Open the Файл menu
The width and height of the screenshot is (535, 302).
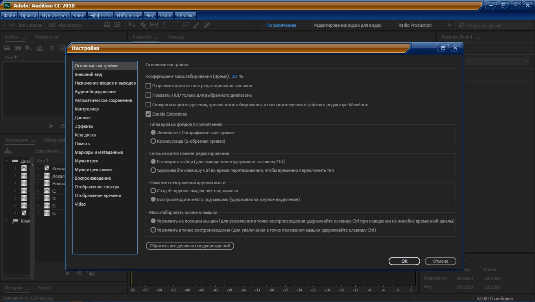pyautogui.click(x=9, y=16)
